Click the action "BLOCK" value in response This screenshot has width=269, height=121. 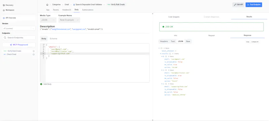click(174, 81)
